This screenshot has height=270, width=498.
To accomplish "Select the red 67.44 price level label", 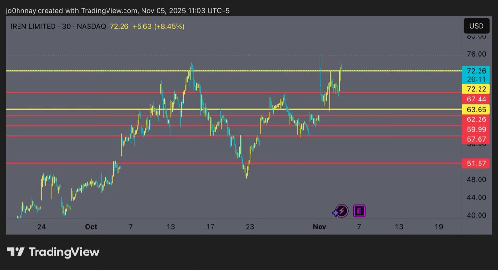I will pos(476,99).
